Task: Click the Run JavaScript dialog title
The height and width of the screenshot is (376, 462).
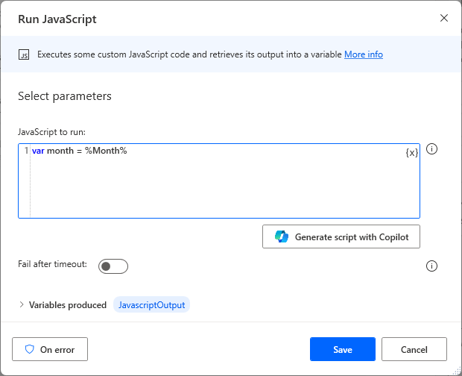Action: pyautogui.click(x=57, y=19)
